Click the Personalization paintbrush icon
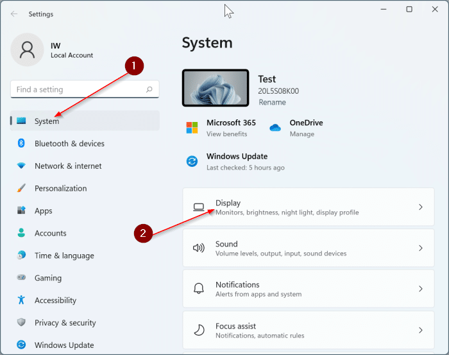The image size is (449, 355). click(21, 188)
